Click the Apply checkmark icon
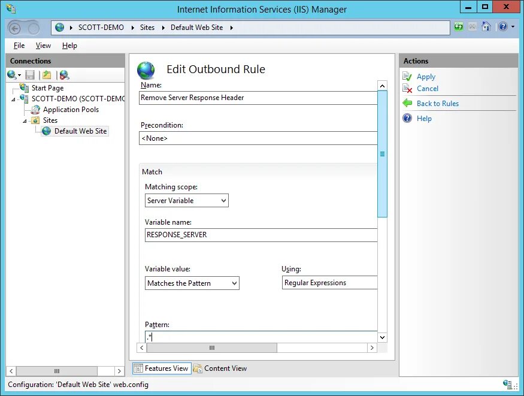524x396 pixels. click(407, 77)
